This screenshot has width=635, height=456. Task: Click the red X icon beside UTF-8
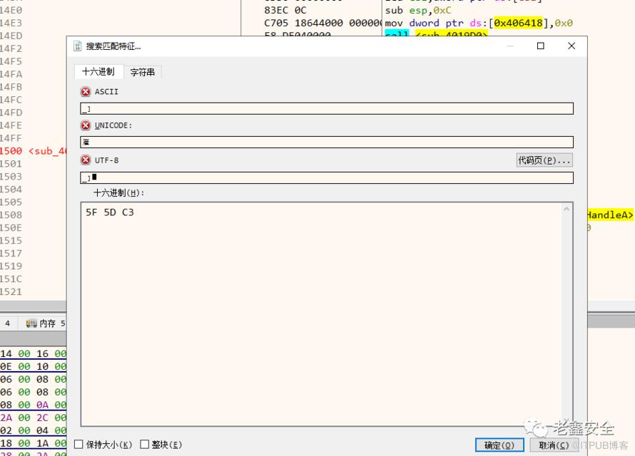tap(86, 160)
